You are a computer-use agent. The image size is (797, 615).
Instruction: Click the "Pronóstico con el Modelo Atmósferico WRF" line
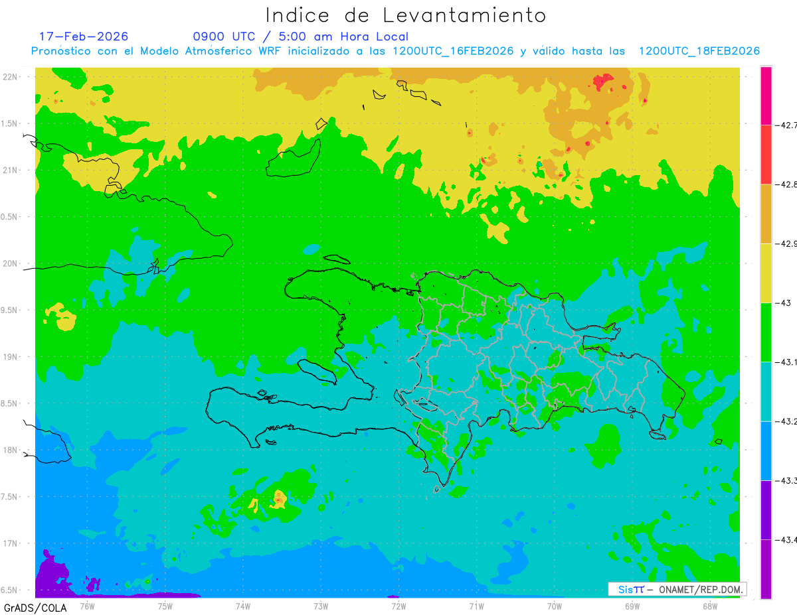(x=395, y=51)
